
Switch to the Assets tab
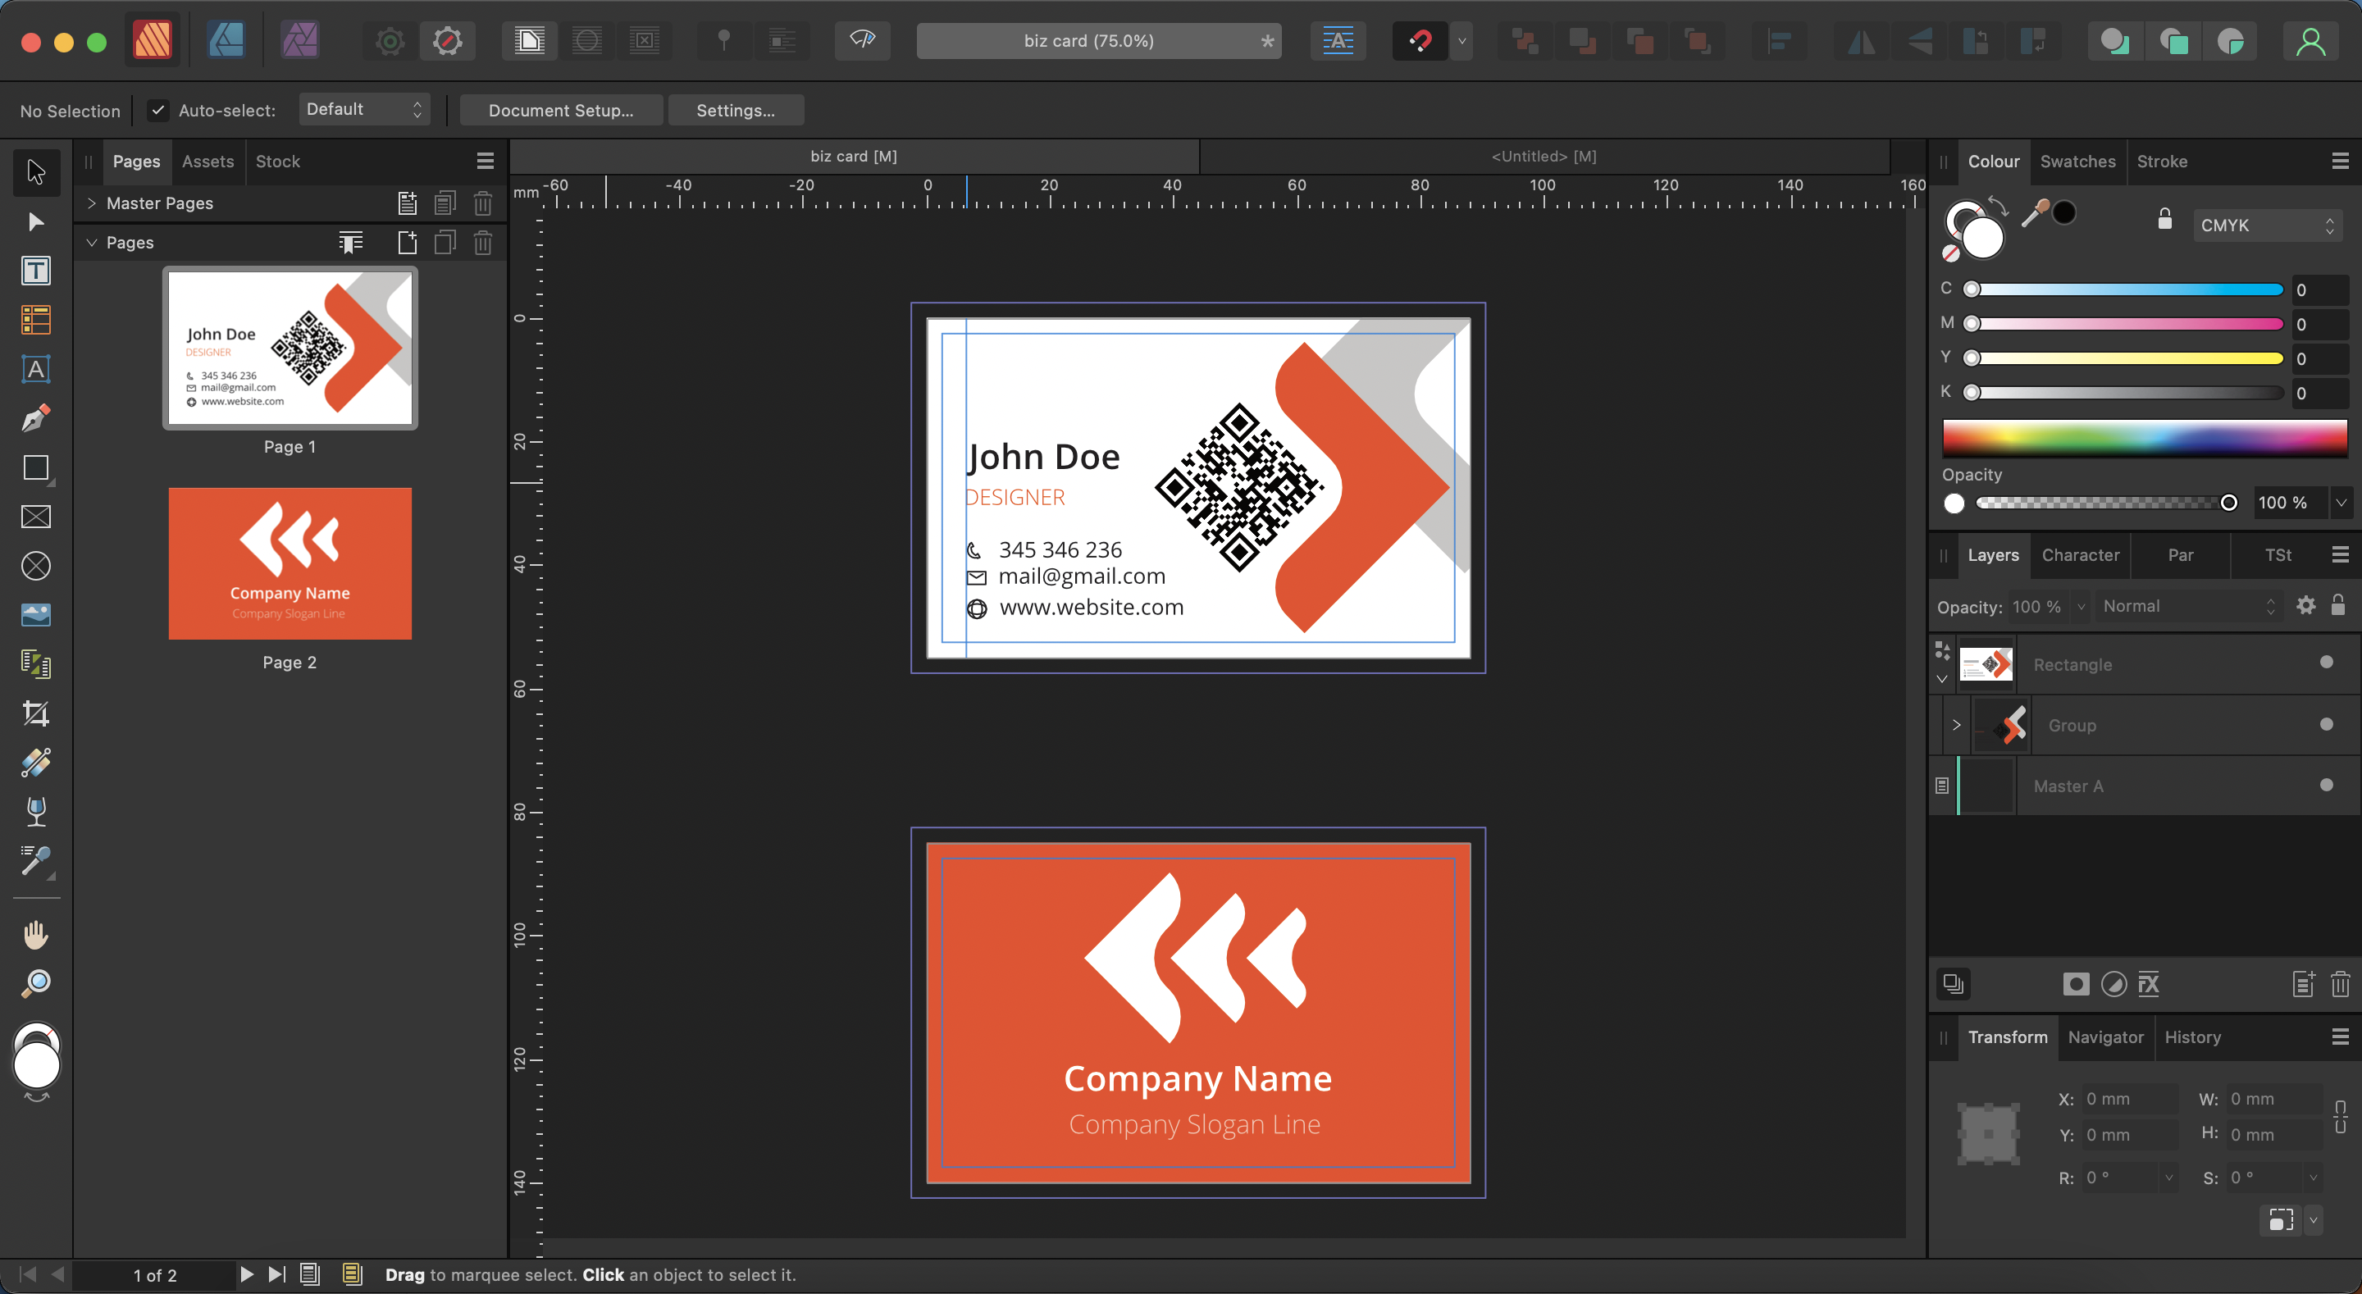207,162
